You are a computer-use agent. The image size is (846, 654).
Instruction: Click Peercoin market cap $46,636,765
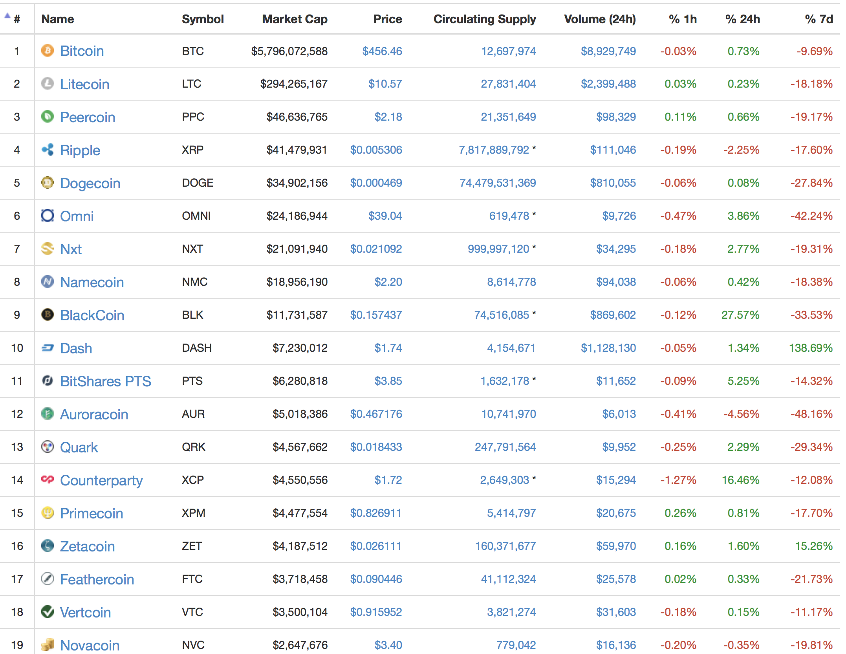tap(297, 117)
